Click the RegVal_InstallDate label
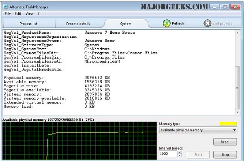Image resolution: width=244 pixels, height=161 pixels. (27, 65)
